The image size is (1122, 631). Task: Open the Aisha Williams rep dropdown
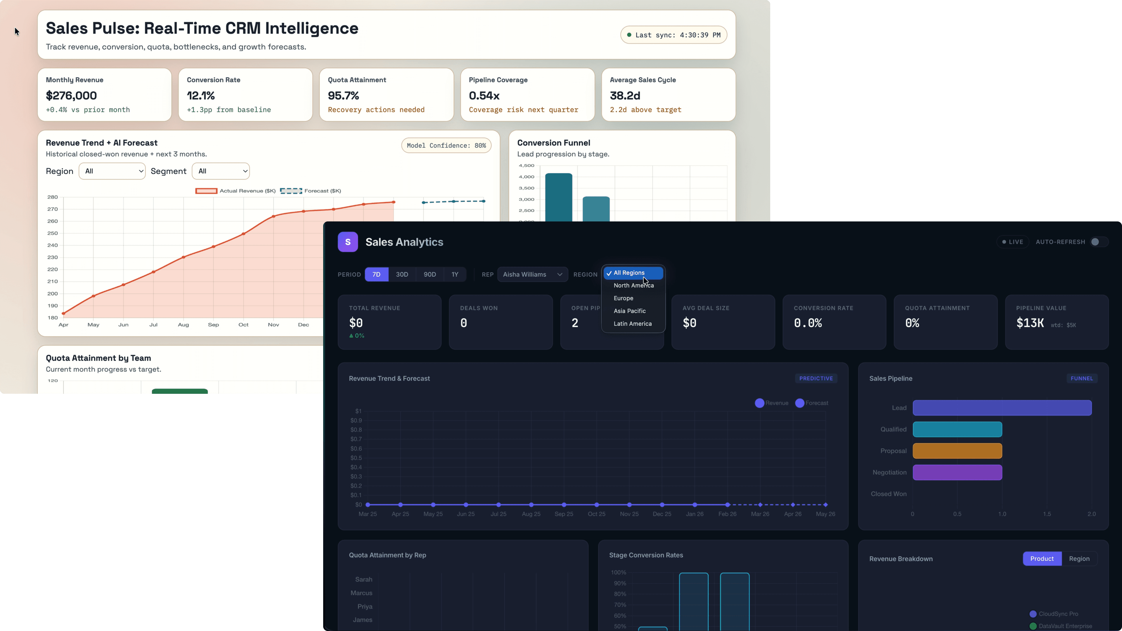pyautogui.click(x=532, y=274)
